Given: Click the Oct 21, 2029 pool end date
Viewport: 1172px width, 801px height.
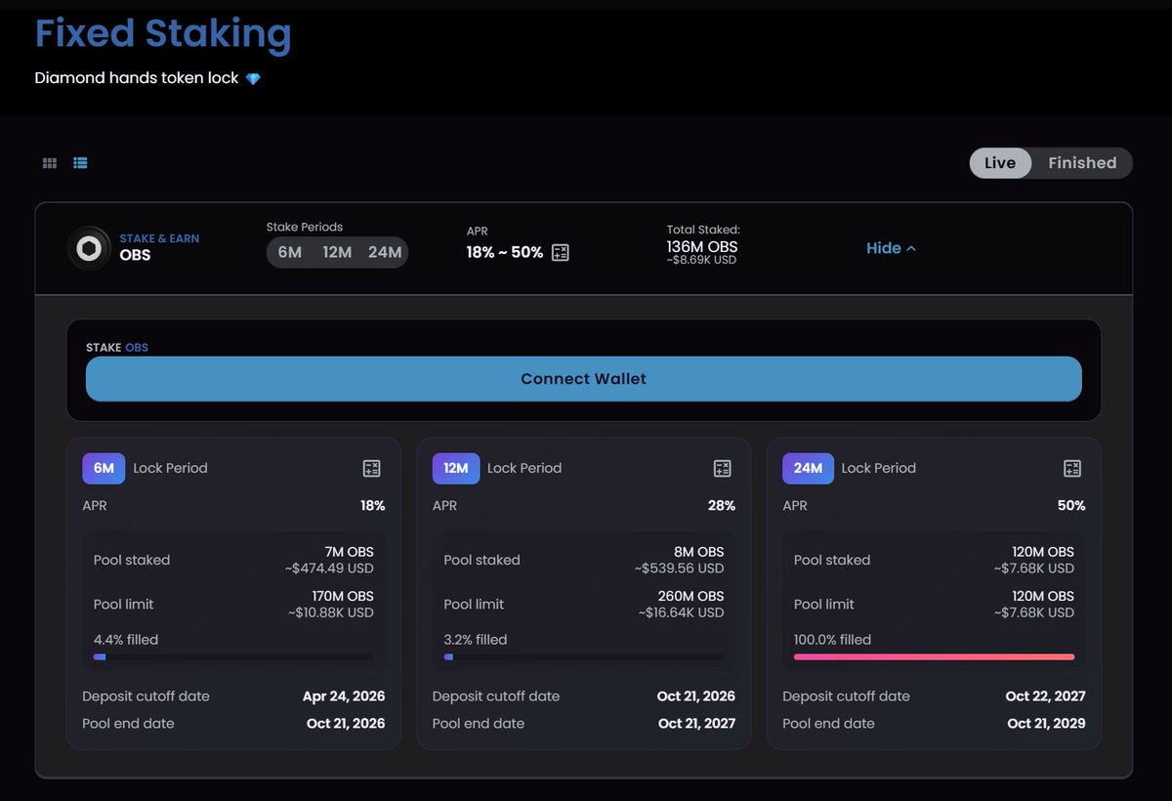Looking at the screenshot, I should click(1046, 723).
